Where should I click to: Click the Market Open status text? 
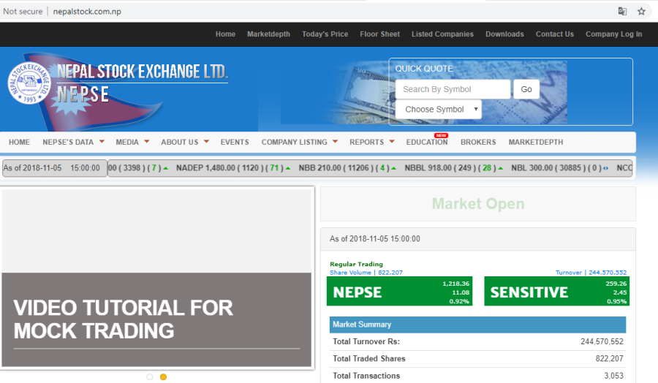tap(478, 204)
